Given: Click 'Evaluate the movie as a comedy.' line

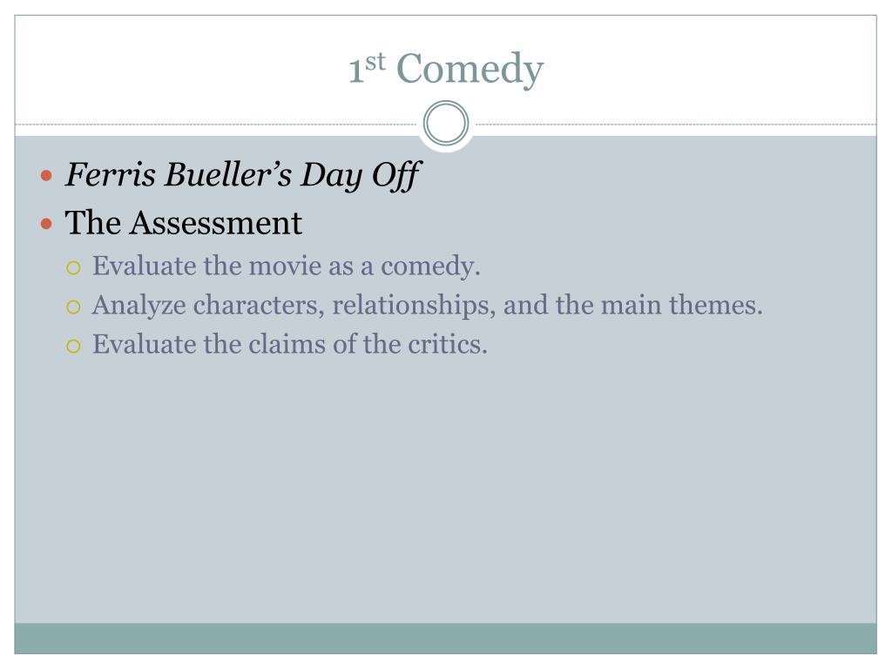Looking at the screenshot, I should coord(286,267).
